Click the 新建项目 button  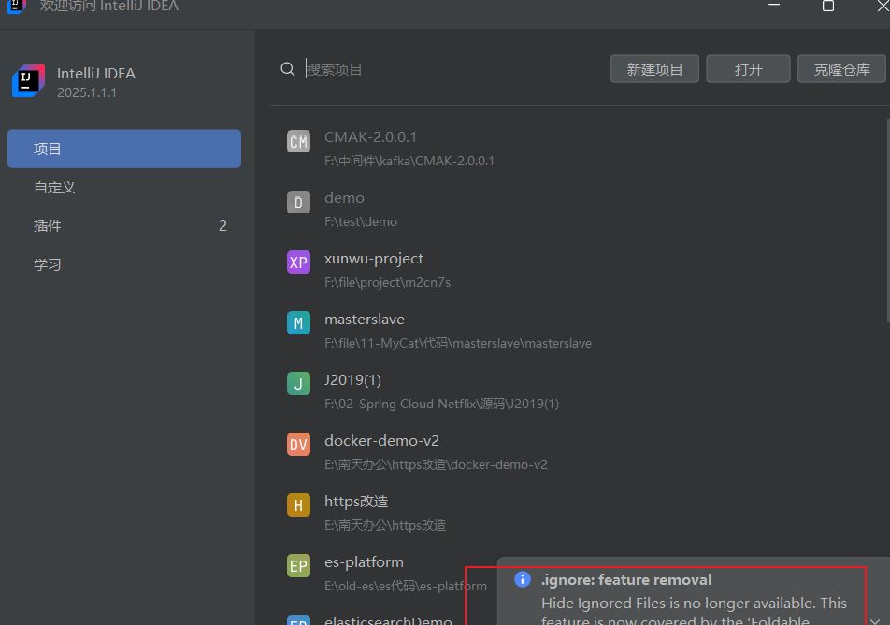[x=654, y=69]
